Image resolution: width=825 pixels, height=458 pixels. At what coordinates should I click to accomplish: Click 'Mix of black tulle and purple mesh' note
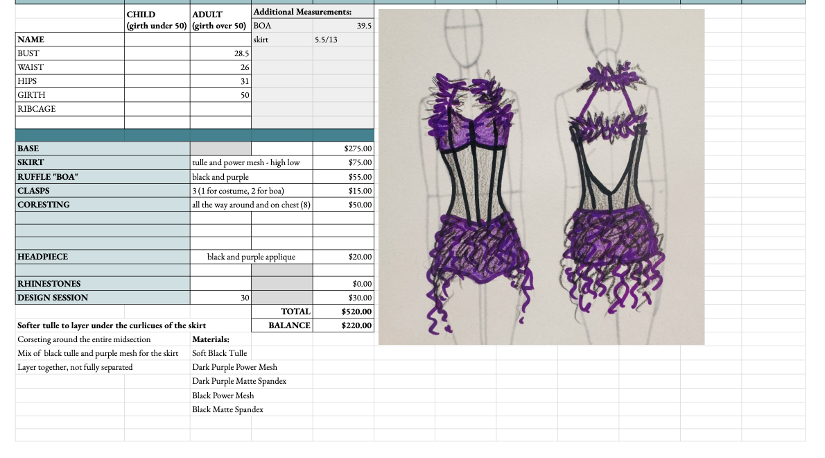[98, 353]
